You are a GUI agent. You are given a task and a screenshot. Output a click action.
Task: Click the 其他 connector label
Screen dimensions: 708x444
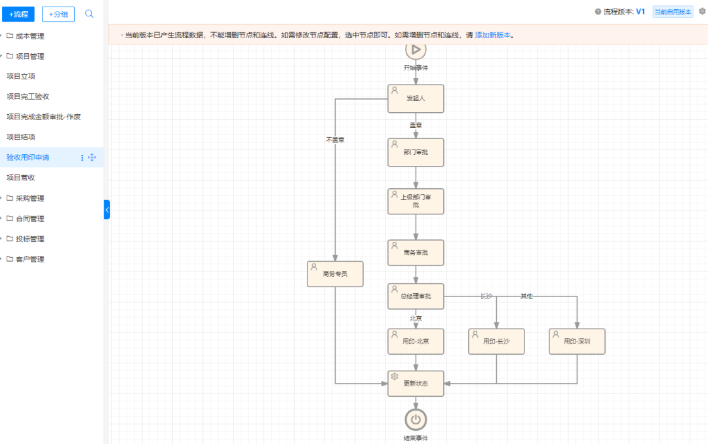click(x=526, y=296)
